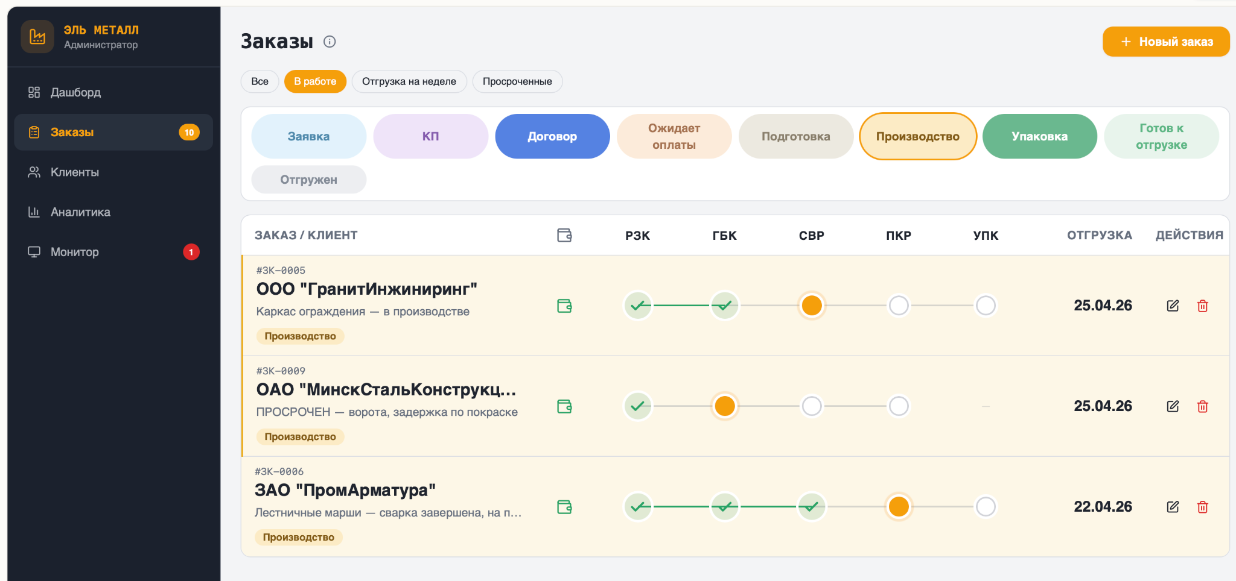Screen dimensions: 1236x581
Task: Click the УПК column header
Action: (x=986, y=236)
